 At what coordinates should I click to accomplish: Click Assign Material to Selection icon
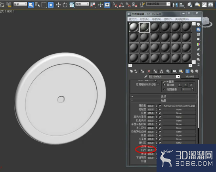142,71
